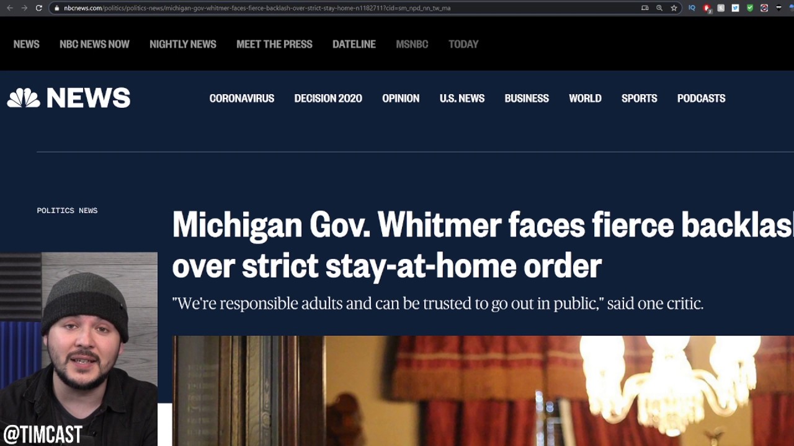Open the Twitter bird extension icon
This screenshot has width=794, height=446.
tap(735, 8)
